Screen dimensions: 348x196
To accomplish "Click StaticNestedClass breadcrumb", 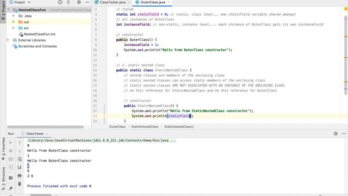I will [145, 127].
